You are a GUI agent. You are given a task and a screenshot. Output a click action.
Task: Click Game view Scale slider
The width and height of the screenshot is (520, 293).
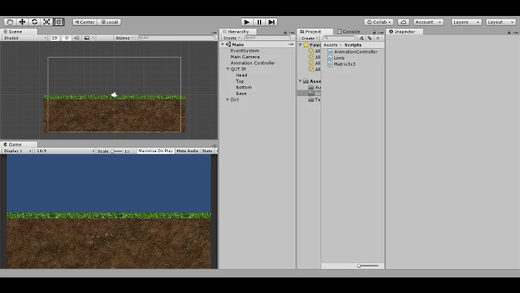[116, 151]
